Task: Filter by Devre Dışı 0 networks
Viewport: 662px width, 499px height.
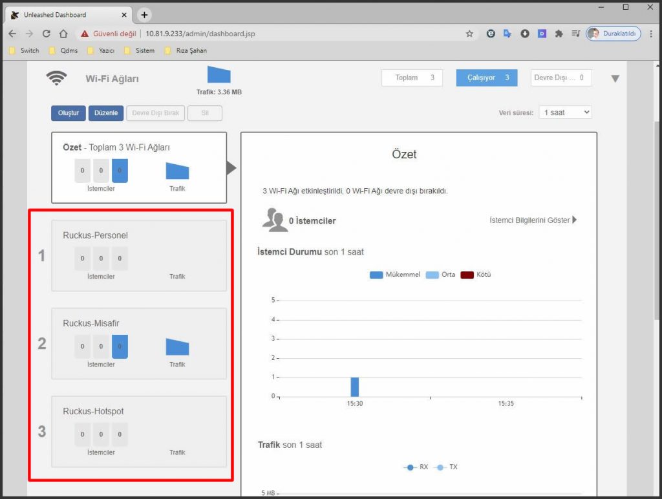Action: pyautogui.click(x=561, y=78)
